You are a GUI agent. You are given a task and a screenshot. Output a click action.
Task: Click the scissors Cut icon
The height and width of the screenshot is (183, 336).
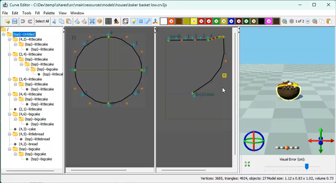point(55,21)
